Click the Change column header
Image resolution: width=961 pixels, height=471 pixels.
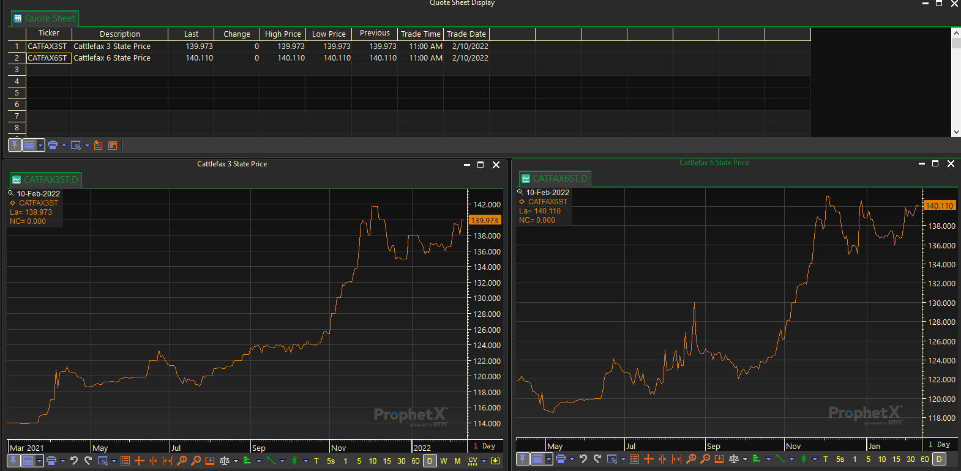[237, 34]
